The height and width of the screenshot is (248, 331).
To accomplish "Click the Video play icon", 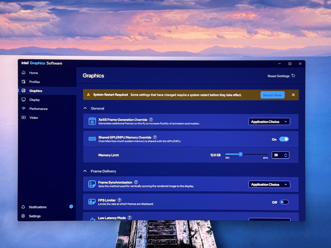I will 24,118.
